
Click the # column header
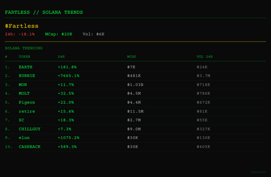coord(6,57)
